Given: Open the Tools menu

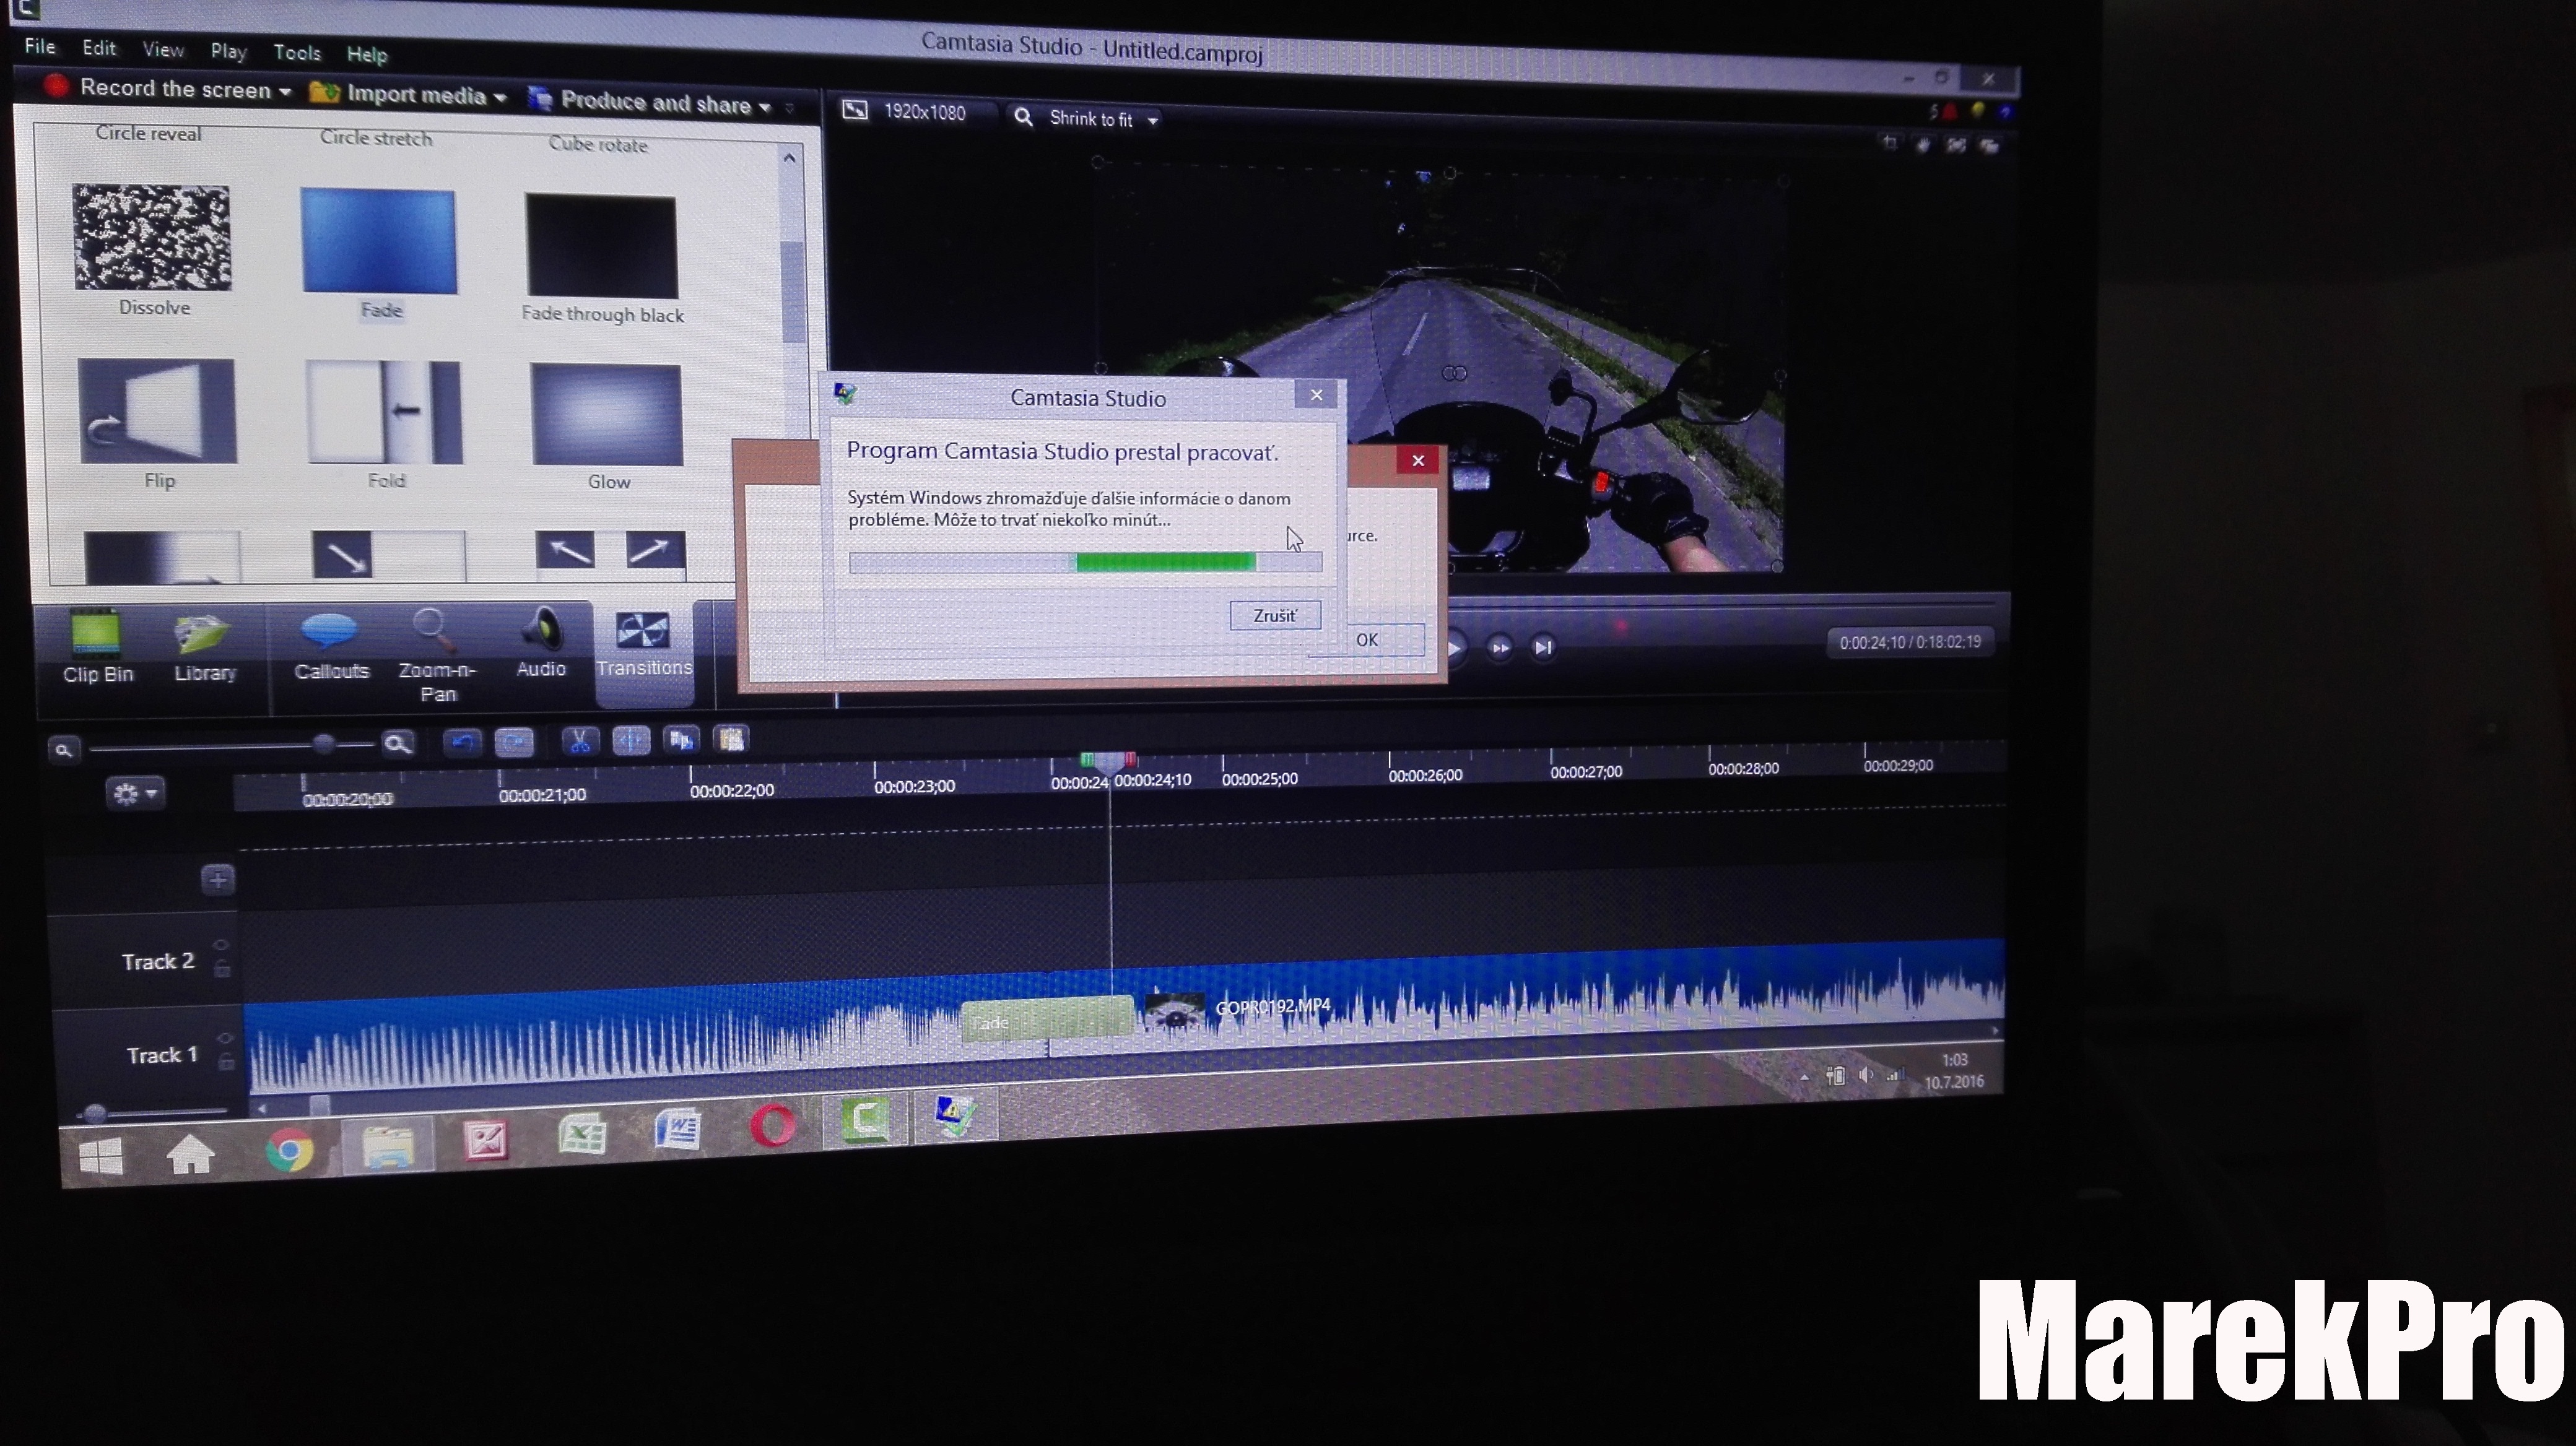Looking at the screenshot, I should [297, 52].
